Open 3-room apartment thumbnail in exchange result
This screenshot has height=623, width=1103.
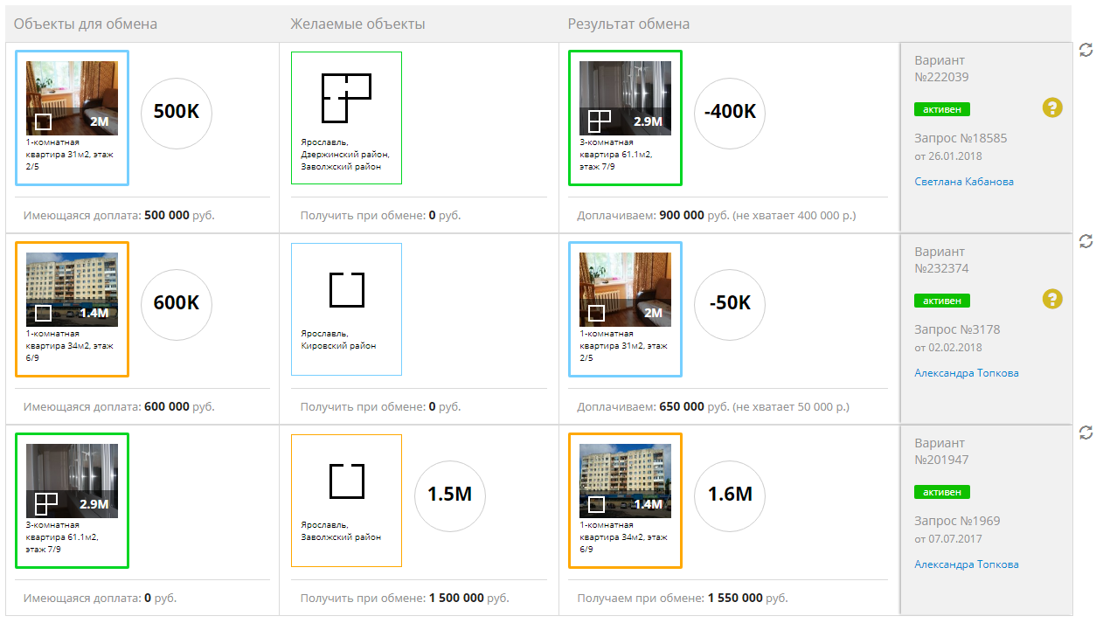pyautogui.click(x=625, y=98)
